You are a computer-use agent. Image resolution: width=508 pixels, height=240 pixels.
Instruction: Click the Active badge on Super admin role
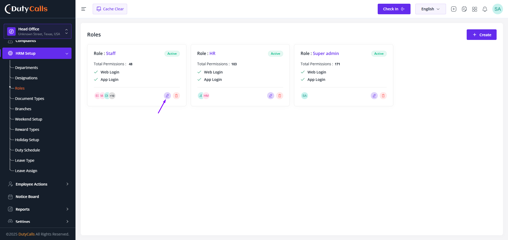pyautogui.click(x=379, y=54)
